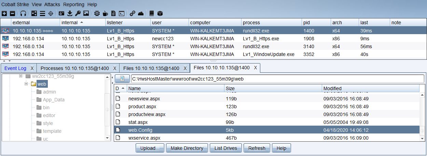Click beacon icon for pid 3352 session

(5, 54)
